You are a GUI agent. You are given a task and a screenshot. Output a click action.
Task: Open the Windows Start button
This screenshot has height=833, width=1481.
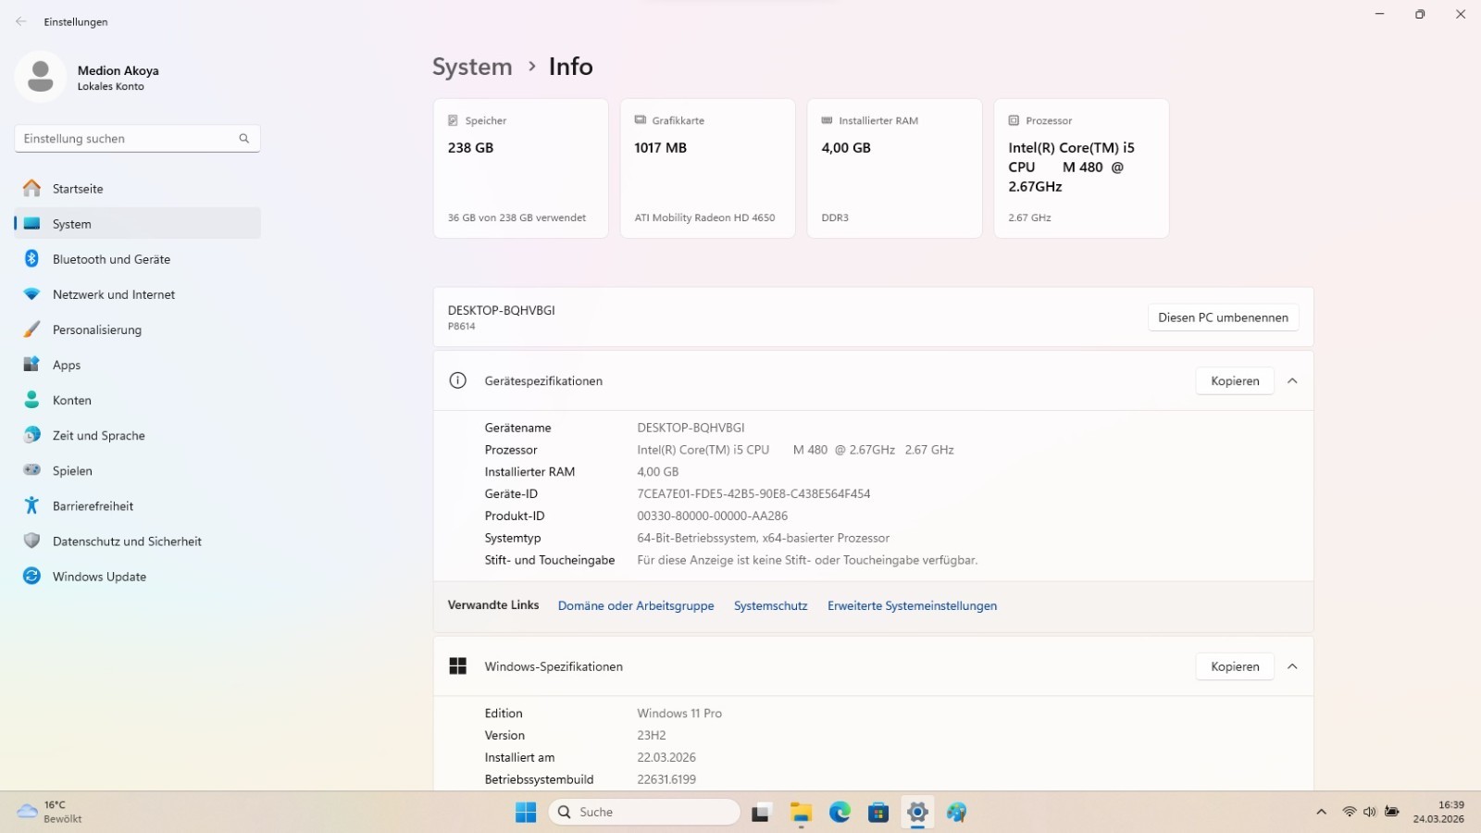[x=526, y=813]
